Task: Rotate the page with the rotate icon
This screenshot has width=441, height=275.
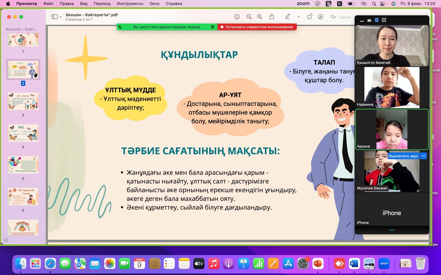Action: 310,17
